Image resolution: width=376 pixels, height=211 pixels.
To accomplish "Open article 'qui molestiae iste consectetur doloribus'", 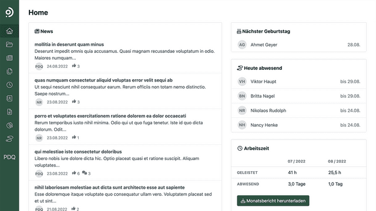I will 78,152.
